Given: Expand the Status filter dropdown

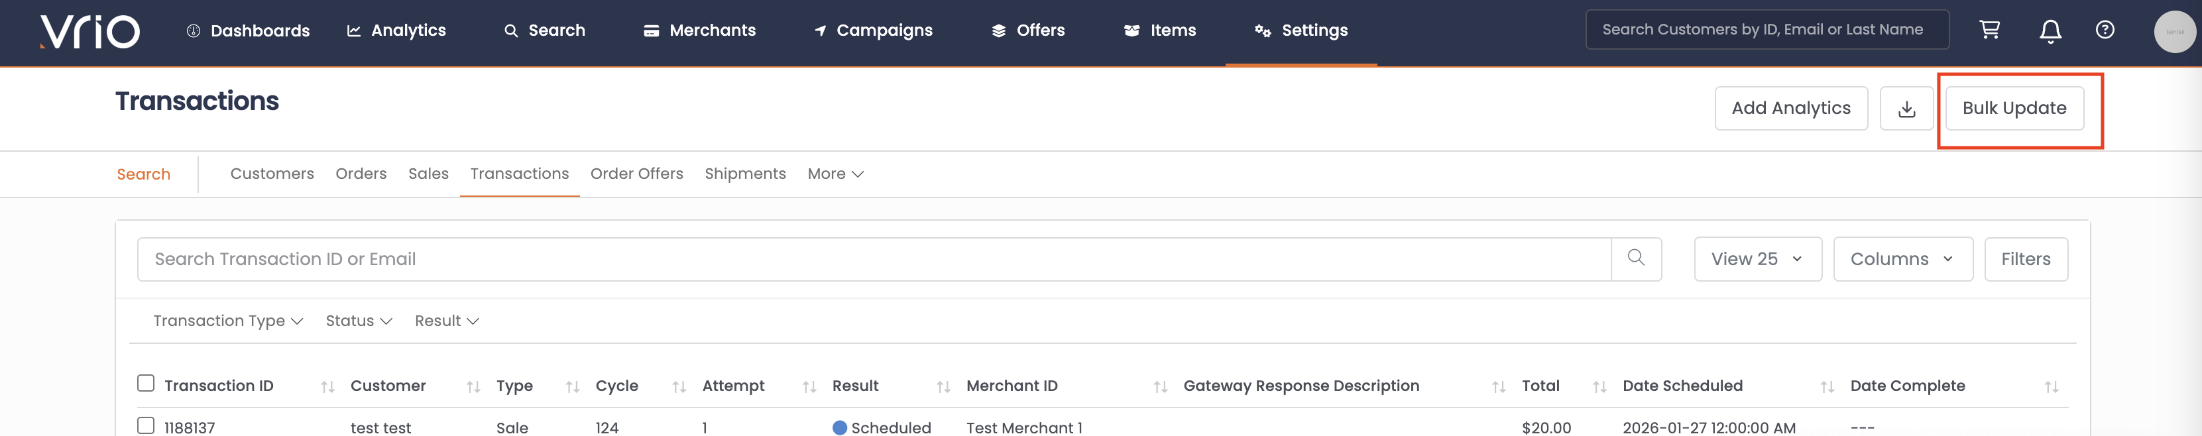Looking at the screenshot, I should pos(359,321).
